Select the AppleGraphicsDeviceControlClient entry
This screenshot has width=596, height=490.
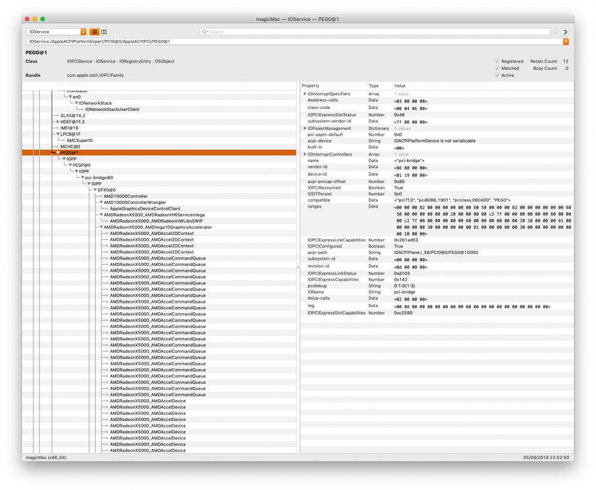pyautogui.click(x=145, y=209)
